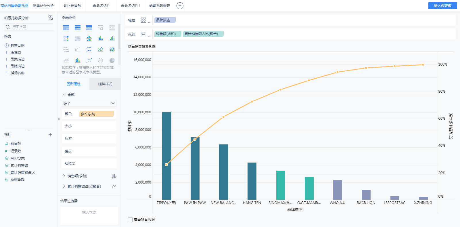
Task: Choose the radar chart type icon
Action: coord(112,49)
